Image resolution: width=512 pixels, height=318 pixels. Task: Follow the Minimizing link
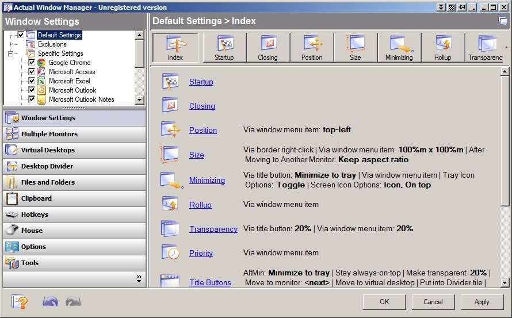(207, 180)
